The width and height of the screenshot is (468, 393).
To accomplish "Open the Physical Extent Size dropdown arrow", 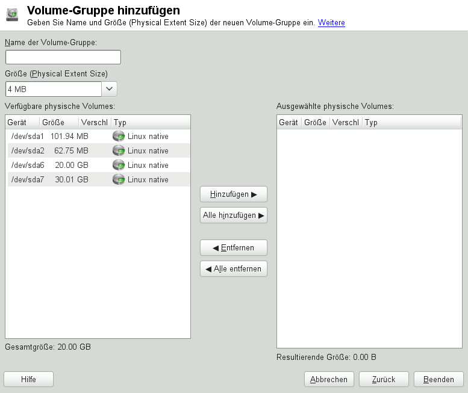I will (109, 89).
